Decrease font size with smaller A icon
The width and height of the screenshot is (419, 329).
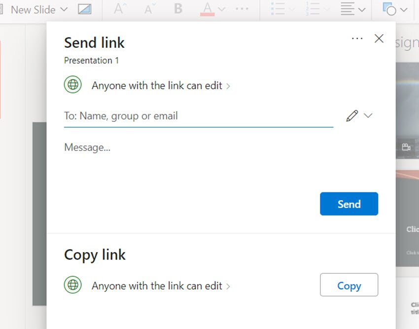click(148, 9)
